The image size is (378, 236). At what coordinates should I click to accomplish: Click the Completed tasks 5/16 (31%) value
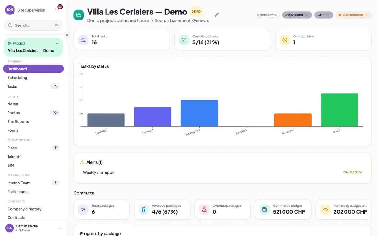click(x=206, y=42)
